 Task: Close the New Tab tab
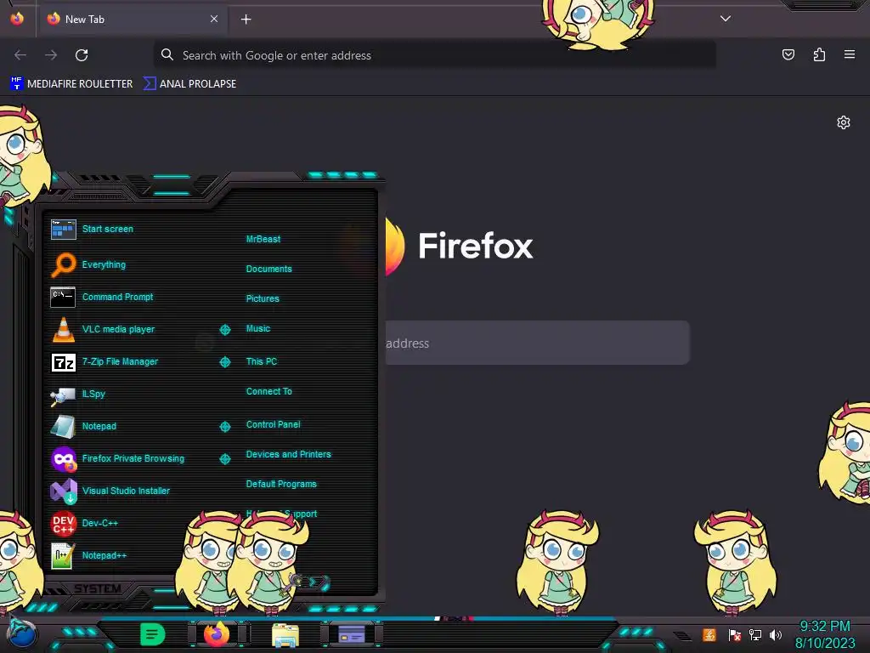pyautogui.click(x=214, y=19)
